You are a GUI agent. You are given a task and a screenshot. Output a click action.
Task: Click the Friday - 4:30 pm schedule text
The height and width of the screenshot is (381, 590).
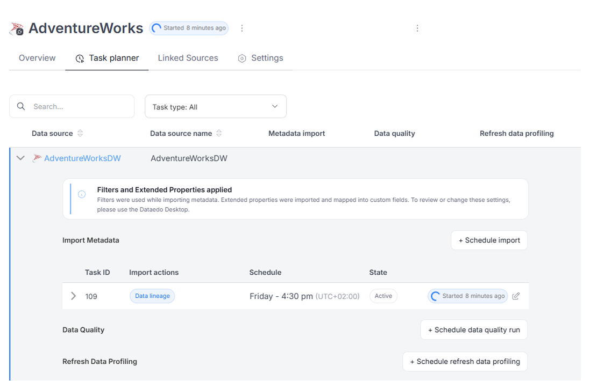[x=281, y=296]
